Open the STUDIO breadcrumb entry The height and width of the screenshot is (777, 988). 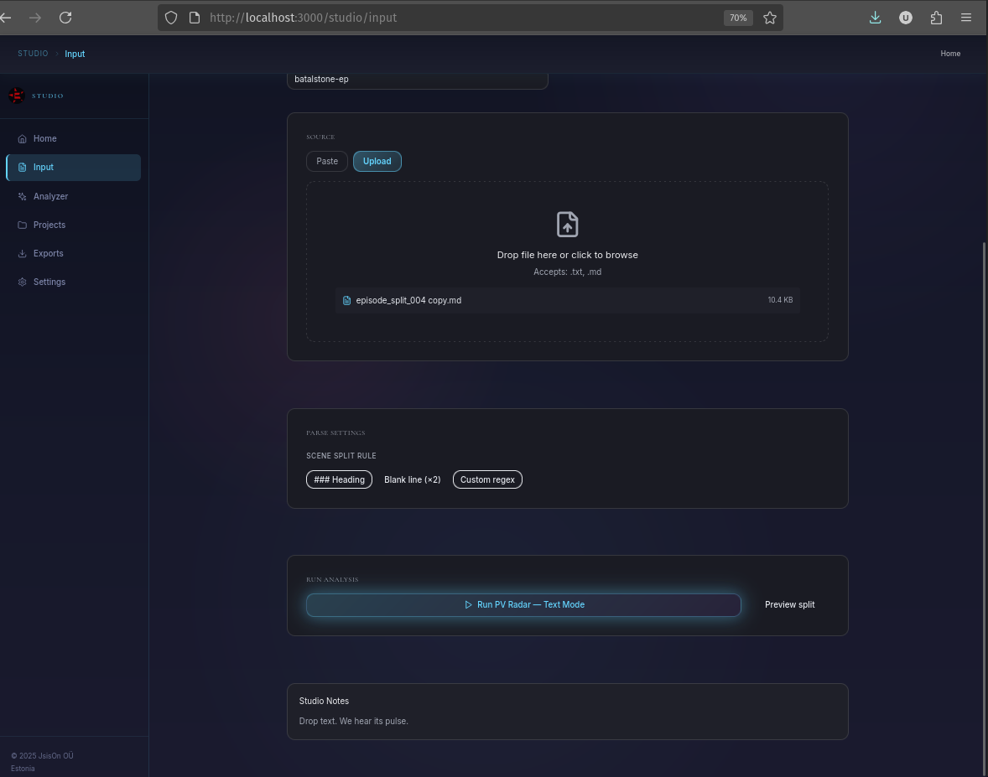click(33, 53)
